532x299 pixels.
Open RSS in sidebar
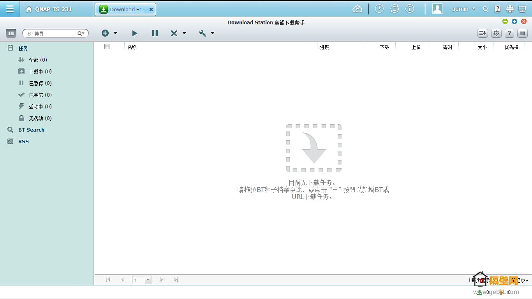pos(23,142)
